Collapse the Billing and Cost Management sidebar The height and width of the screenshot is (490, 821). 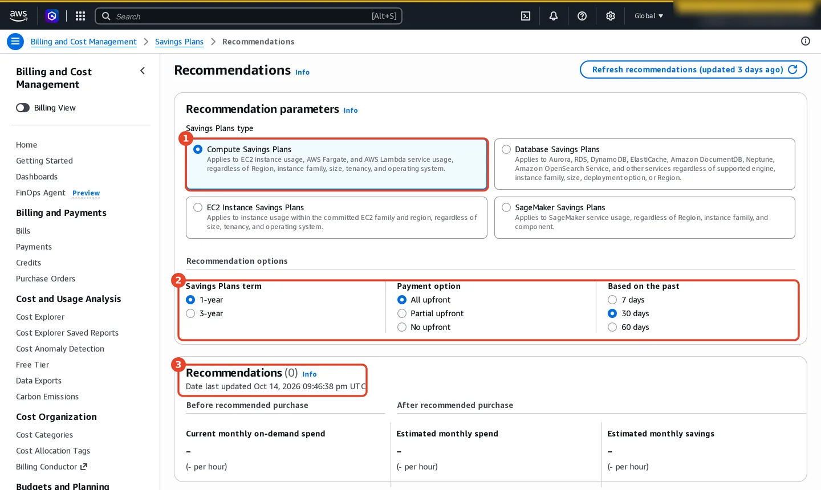click(x=143, y=71)
